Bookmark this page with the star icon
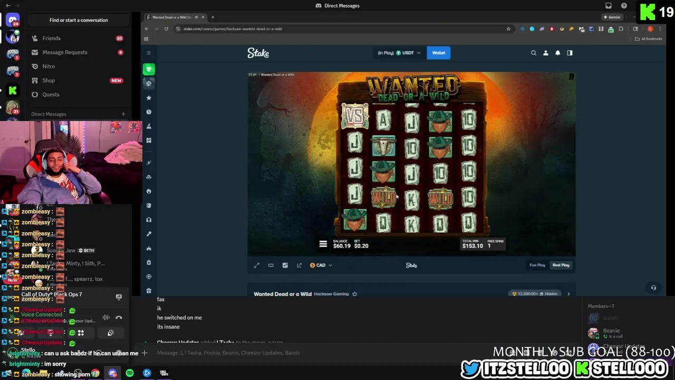Viewport: 675px width, 380px height. tap(508, 29)
